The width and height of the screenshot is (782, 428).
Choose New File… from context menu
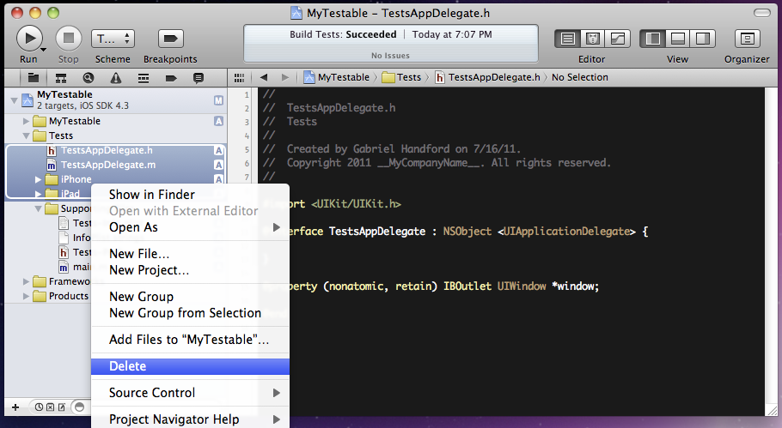tap(190, 254)
